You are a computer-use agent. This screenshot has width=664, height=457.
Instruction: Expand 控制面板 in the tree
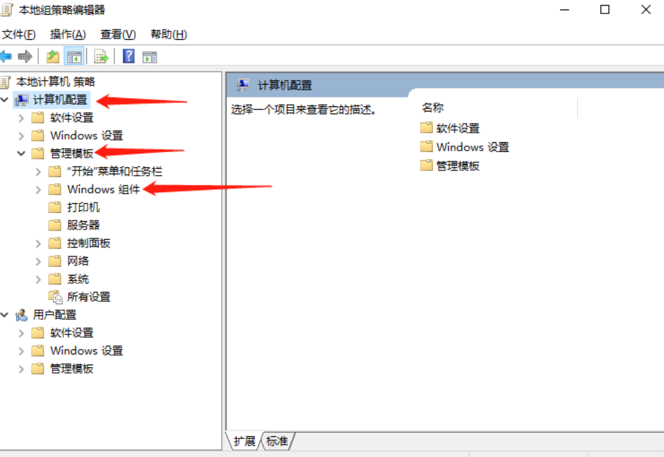(38, 244)
